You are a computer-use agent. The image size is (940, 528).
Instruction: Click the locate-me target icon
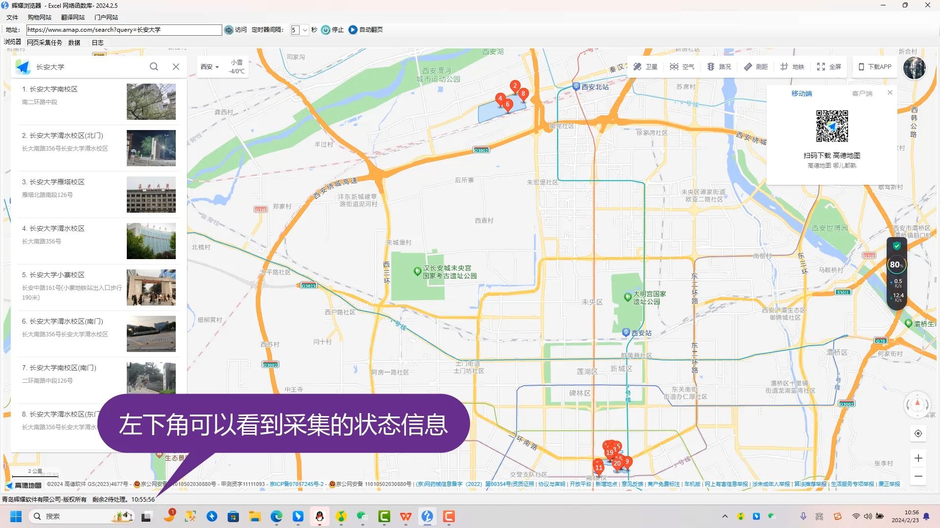point(918,434)
